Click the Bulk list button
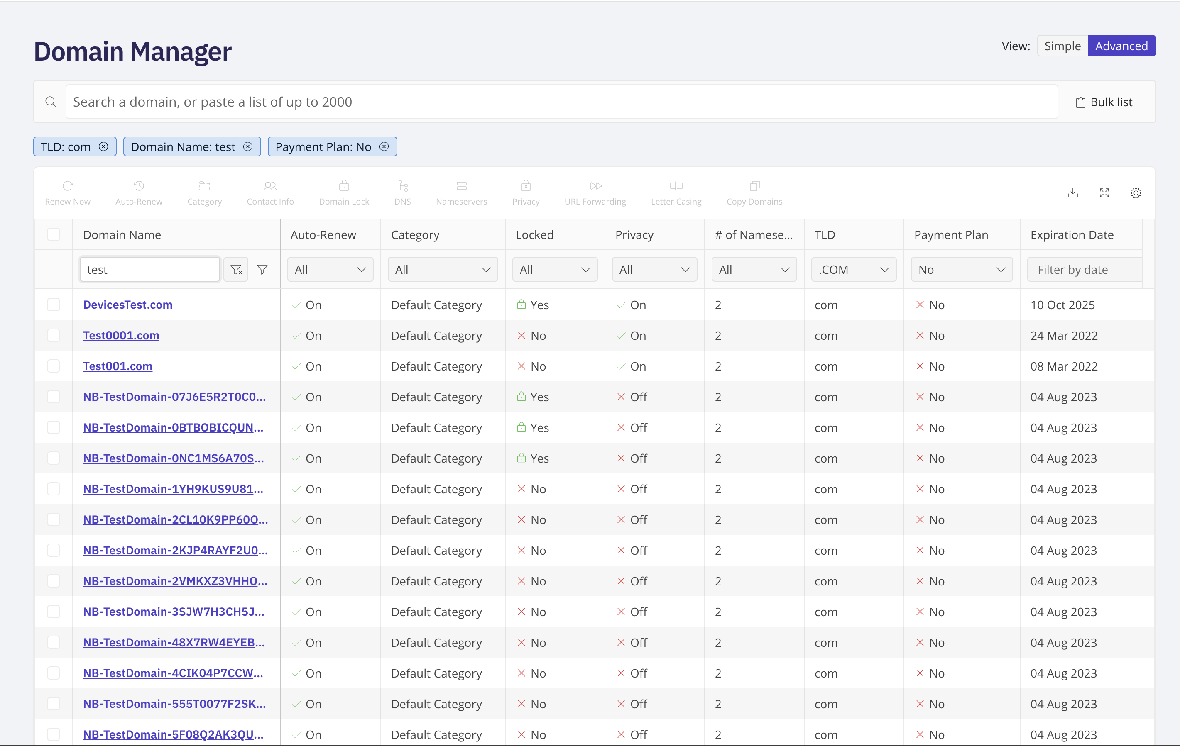This screenshot has width=1180, height=746. click(x=1104, y=102)
